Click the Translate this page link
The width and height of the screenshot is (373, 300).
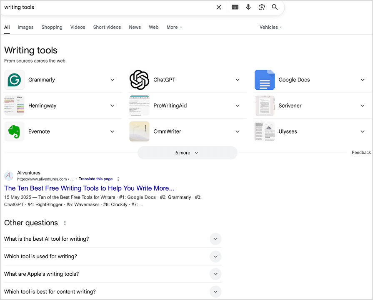[x=95, y=179]
